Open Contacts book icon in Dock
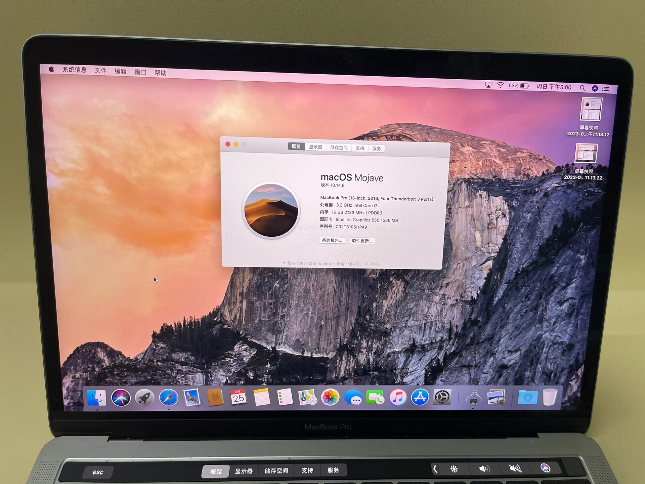The width and height of the screenshot is (645, 484). (215, 398)
